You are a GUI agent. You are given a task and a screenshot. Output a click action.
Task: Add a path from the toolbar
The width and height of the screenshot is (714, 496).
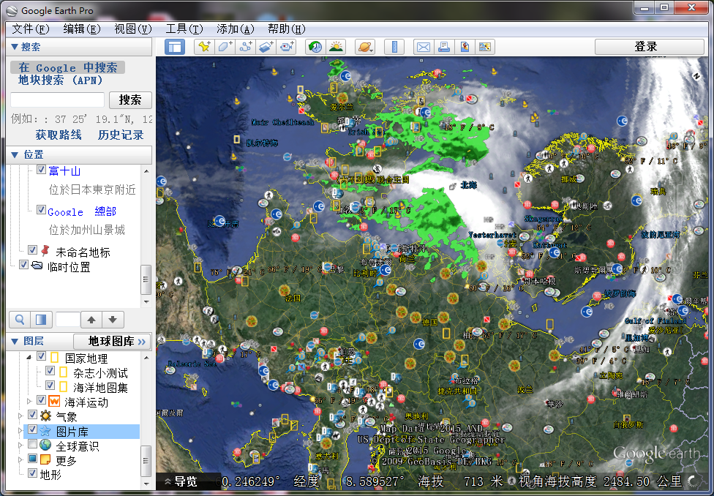click(246, 47)
